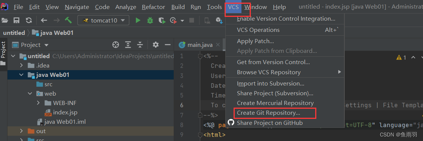
Task: Click the profiler clock run icon
Action: (173, 20)
